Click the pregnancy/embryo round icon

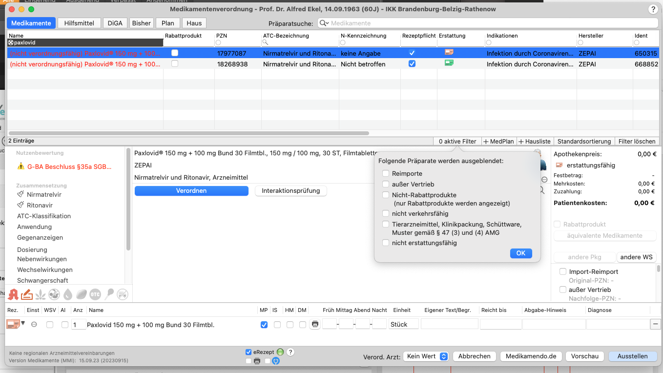54,294
